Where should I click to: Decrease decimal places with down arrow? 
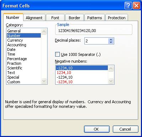click(x=111, y=42)
